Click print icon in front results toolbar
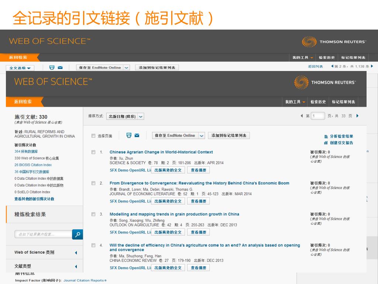 [129, 135]
